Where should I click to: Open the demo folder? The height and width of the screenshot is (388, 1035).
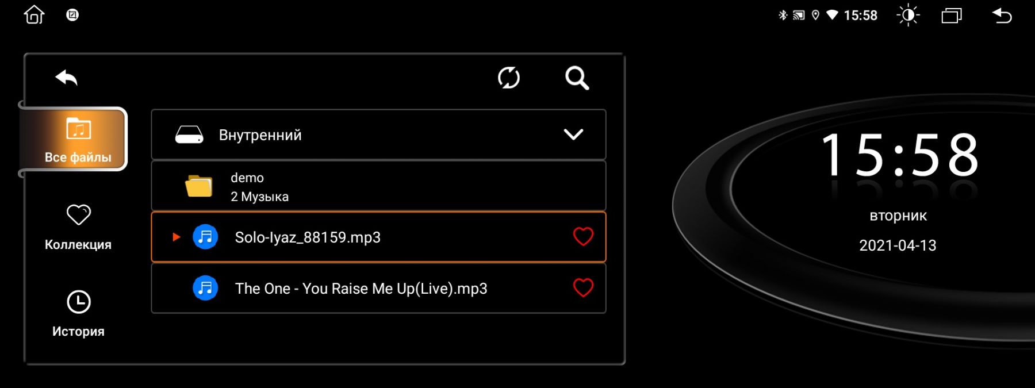pyautogui.click(x=378, y=186)
